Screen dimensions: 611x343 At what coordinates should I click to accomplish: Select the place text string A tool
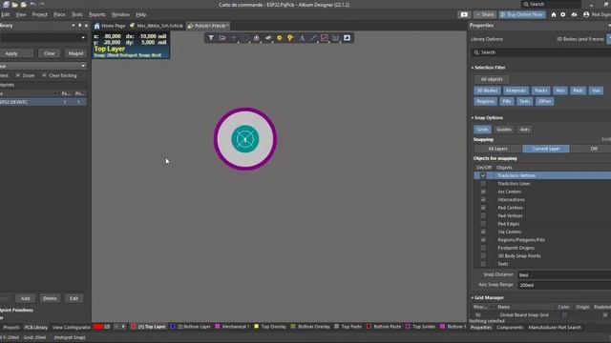[302, 38]
